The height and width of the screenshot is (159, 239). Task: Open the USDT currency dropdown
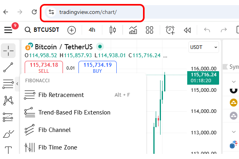(204, 47)
